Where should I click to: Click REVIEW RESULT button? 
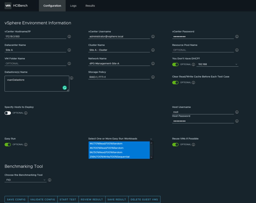tap(92, 200)
